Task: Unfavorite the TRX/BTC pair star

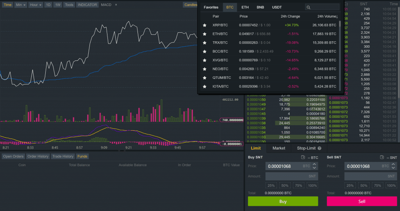Action: 205,43
